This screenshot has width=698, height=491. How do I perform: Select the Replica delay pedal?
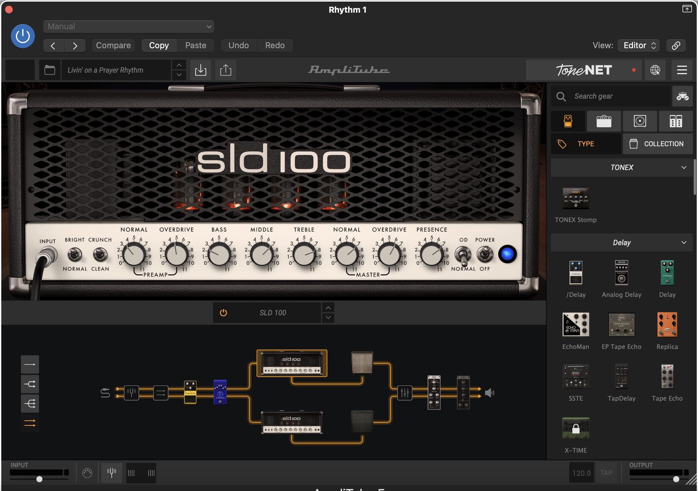[x=667, y=324]
